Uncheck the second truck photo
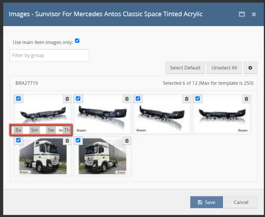265x217 pixels. tap(78, 140)
